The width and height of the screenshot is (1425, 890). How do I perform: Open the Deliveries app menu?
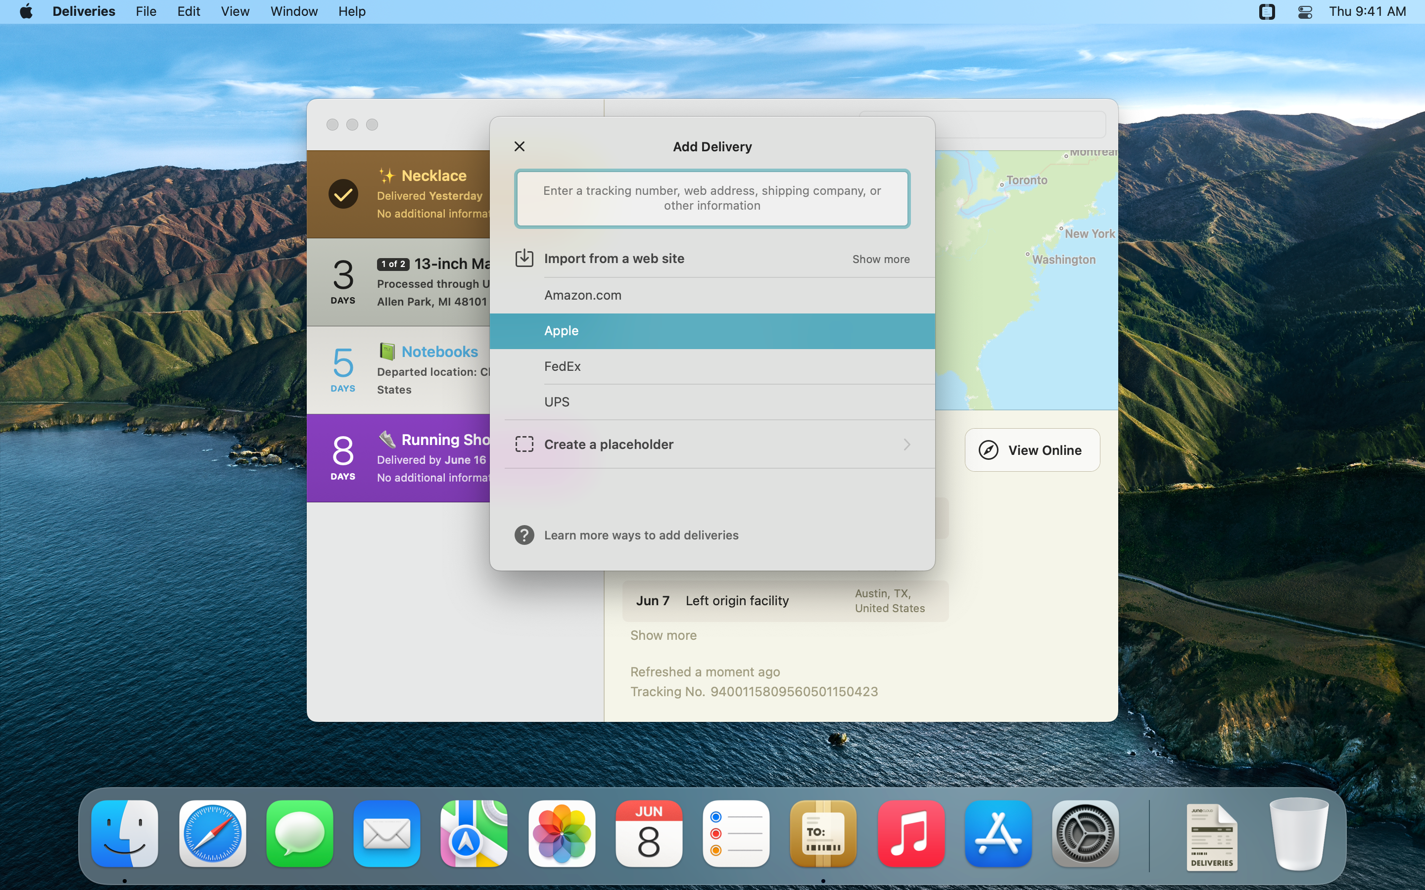(x=84, y=11)
